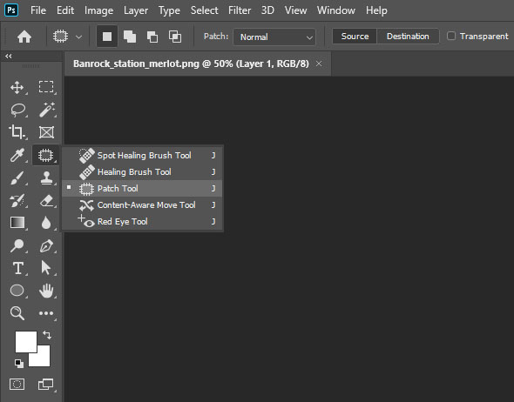Open the Edit menu
The width and height of the screenshot is (514, 402).
(65, 10)
